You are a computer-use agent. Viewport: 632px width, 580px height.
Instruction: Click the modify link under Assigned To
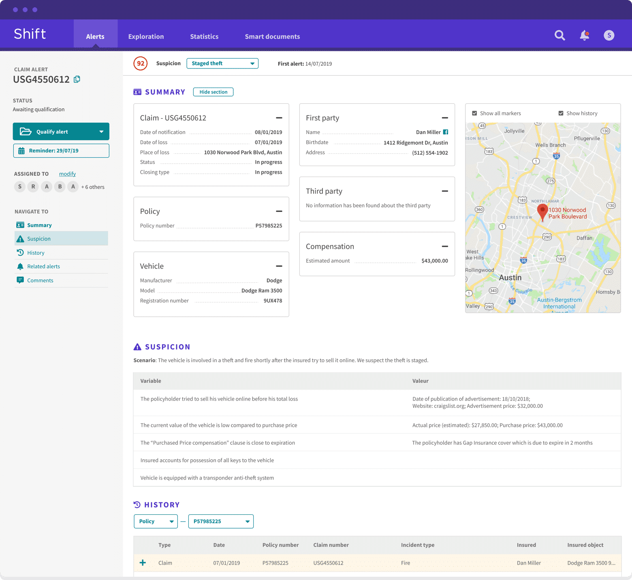(x=67, y=173)
